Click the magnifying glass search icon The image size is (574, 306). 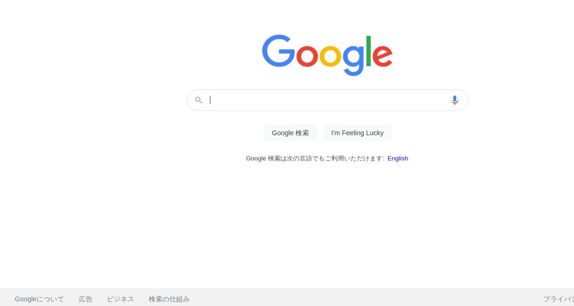click(199, 100)
